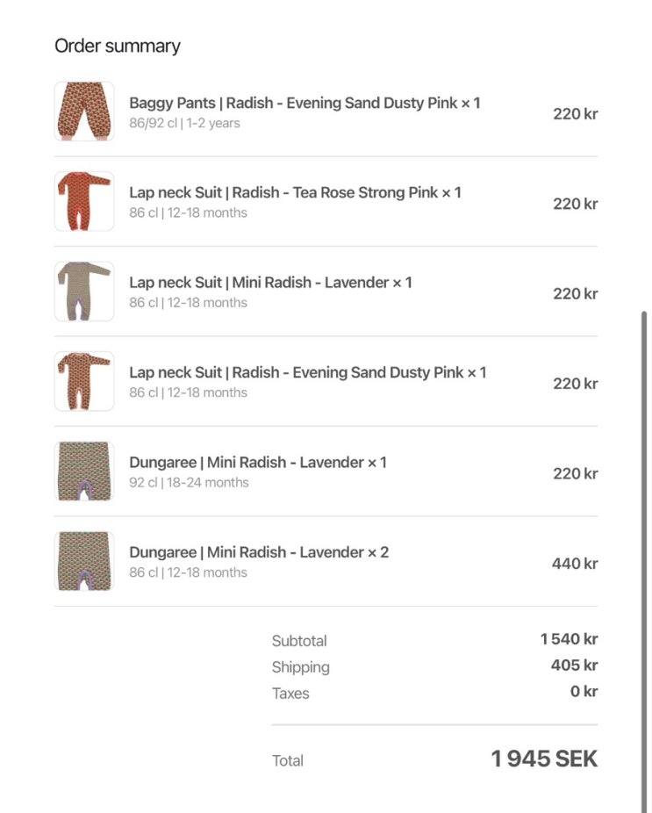
Task: Open the Baggy Pants Radish product thumbnail
Action: [x=84, y=111]
